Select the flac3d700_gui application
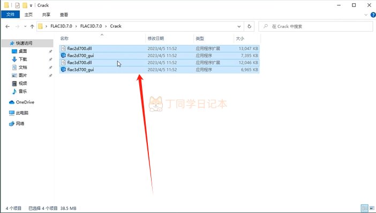This screenshot has width=376, height=213. coord(159,70)
